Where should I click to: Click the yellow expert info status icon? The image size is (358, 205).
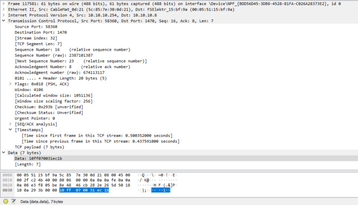click(x=5, y=202)
